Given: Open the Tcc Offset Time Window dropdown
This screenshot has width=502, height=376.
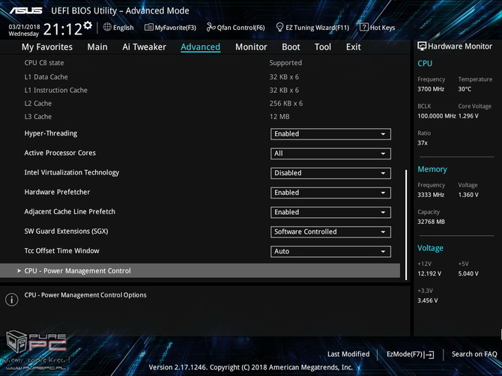Looking at the screenshot, I should [x=330, y=252].
